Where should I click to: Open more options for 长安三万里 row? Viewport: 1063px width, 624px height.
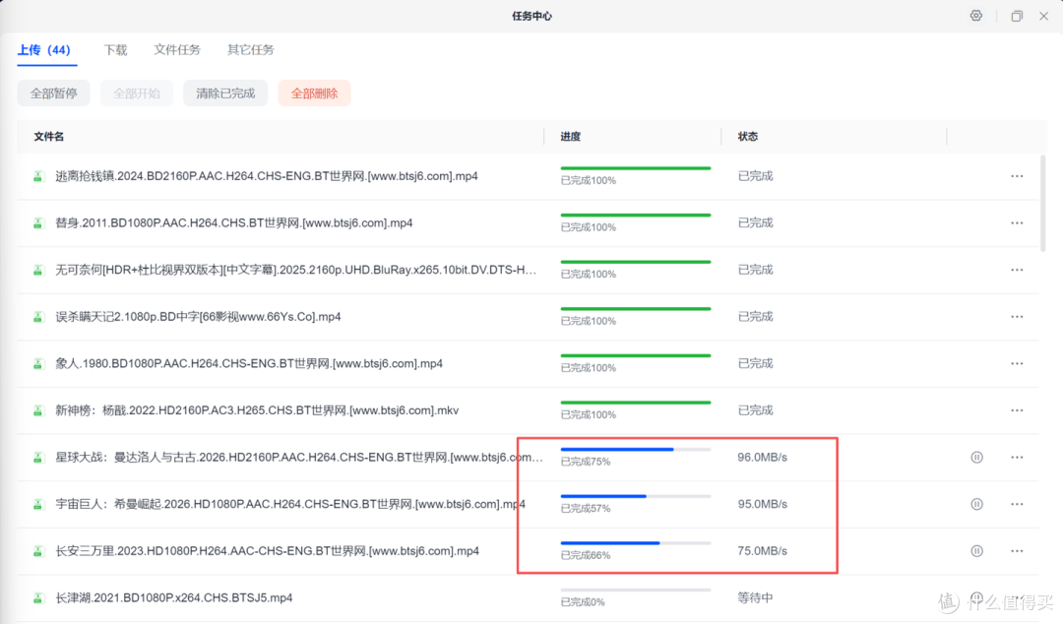(x=1017, y=551)
